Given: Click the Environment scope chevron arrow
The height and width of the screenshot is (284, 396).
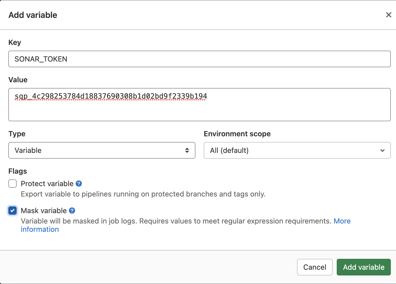Looking at the screenshot, I should (x=382, y=151).
